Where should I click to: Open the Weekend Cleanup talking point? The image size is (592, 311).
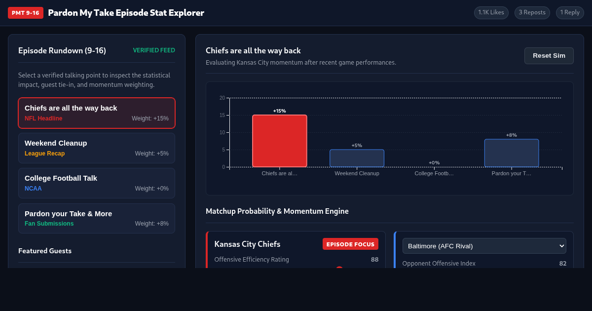pyautogui.click(x=97, y=148)
